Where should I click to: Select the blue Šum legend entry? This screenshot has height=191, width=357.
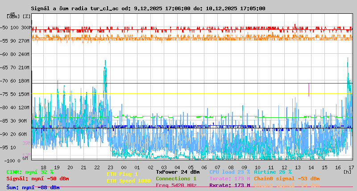tap(33, 187)
